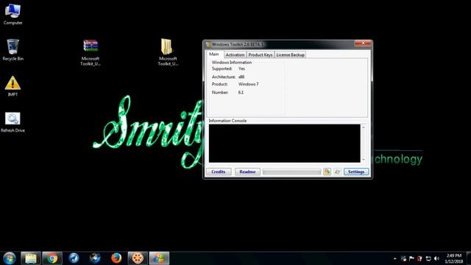The width and height of the screenshot is (471, 265).
Task: Click inside the black Information Console box
Action: (x=285, y=144)
